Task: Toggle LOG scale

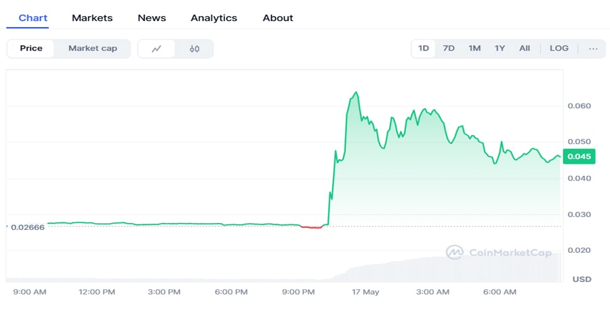Action: click(559, 49)
